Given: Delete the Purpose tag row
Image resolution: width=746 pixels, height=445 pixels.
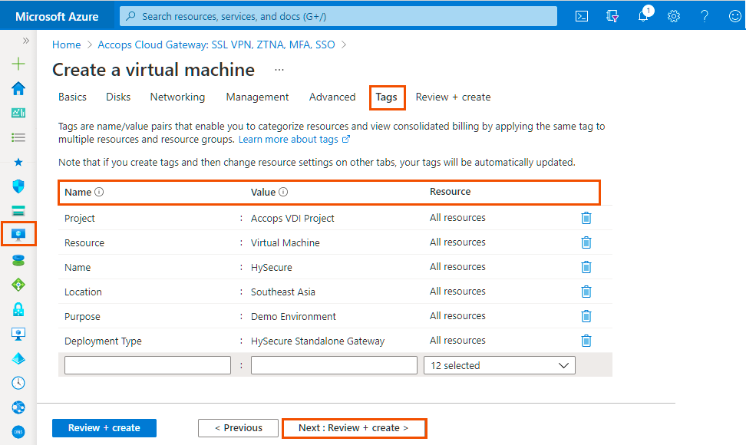Looking at the screenshot, I should (586, 316).
